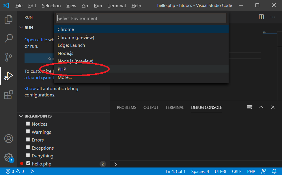Focus the Select Environment input box

pos(141,18)
